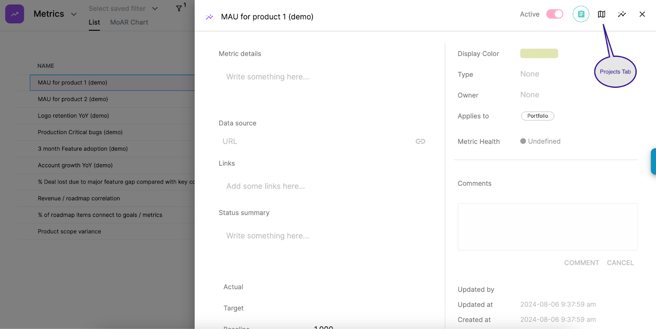Open the filter funnel icon
This screenshot has width=656, height=329.
pos(179,9)
